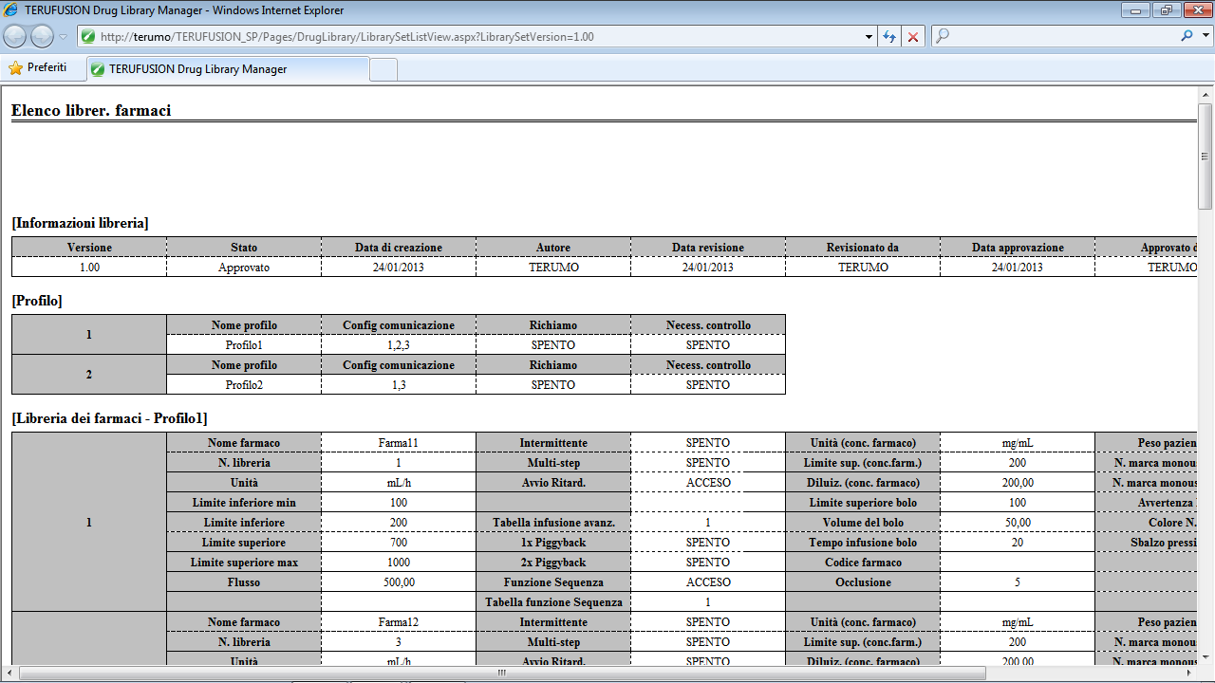
Task: Click the 'Revisionato da' header
Action: point(863,248)
